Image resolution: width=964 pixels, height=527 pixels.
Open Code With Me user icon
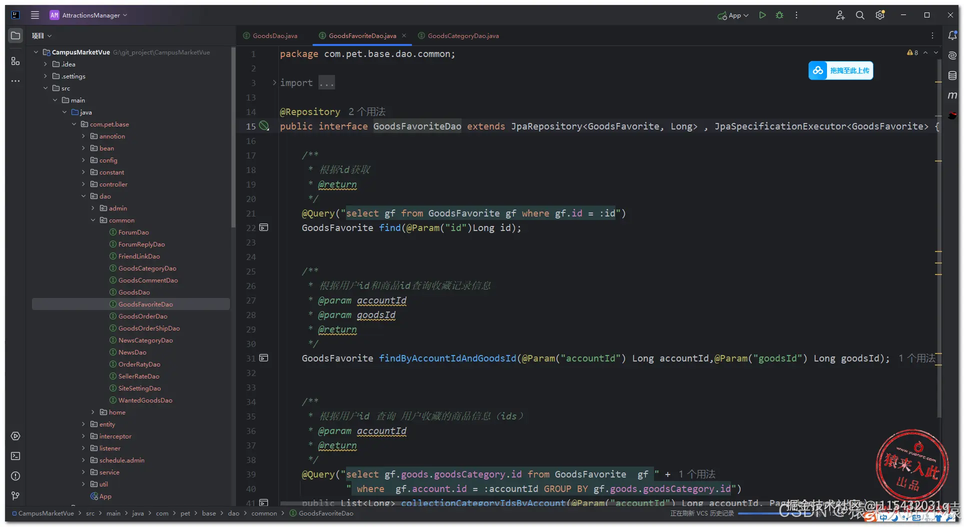(840, 15)
